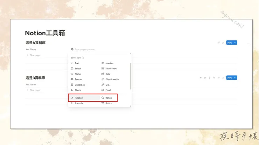
Task: Open automations lightning icon in database B
Action: tap(209, 78)
